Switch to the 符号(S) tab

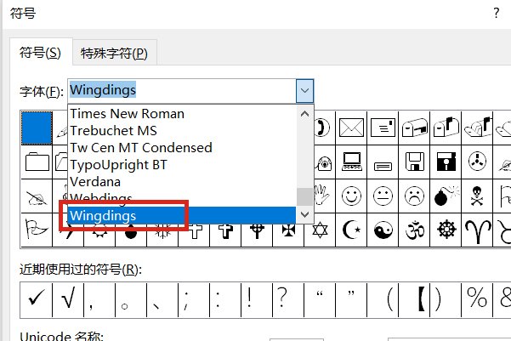[41, 53]
